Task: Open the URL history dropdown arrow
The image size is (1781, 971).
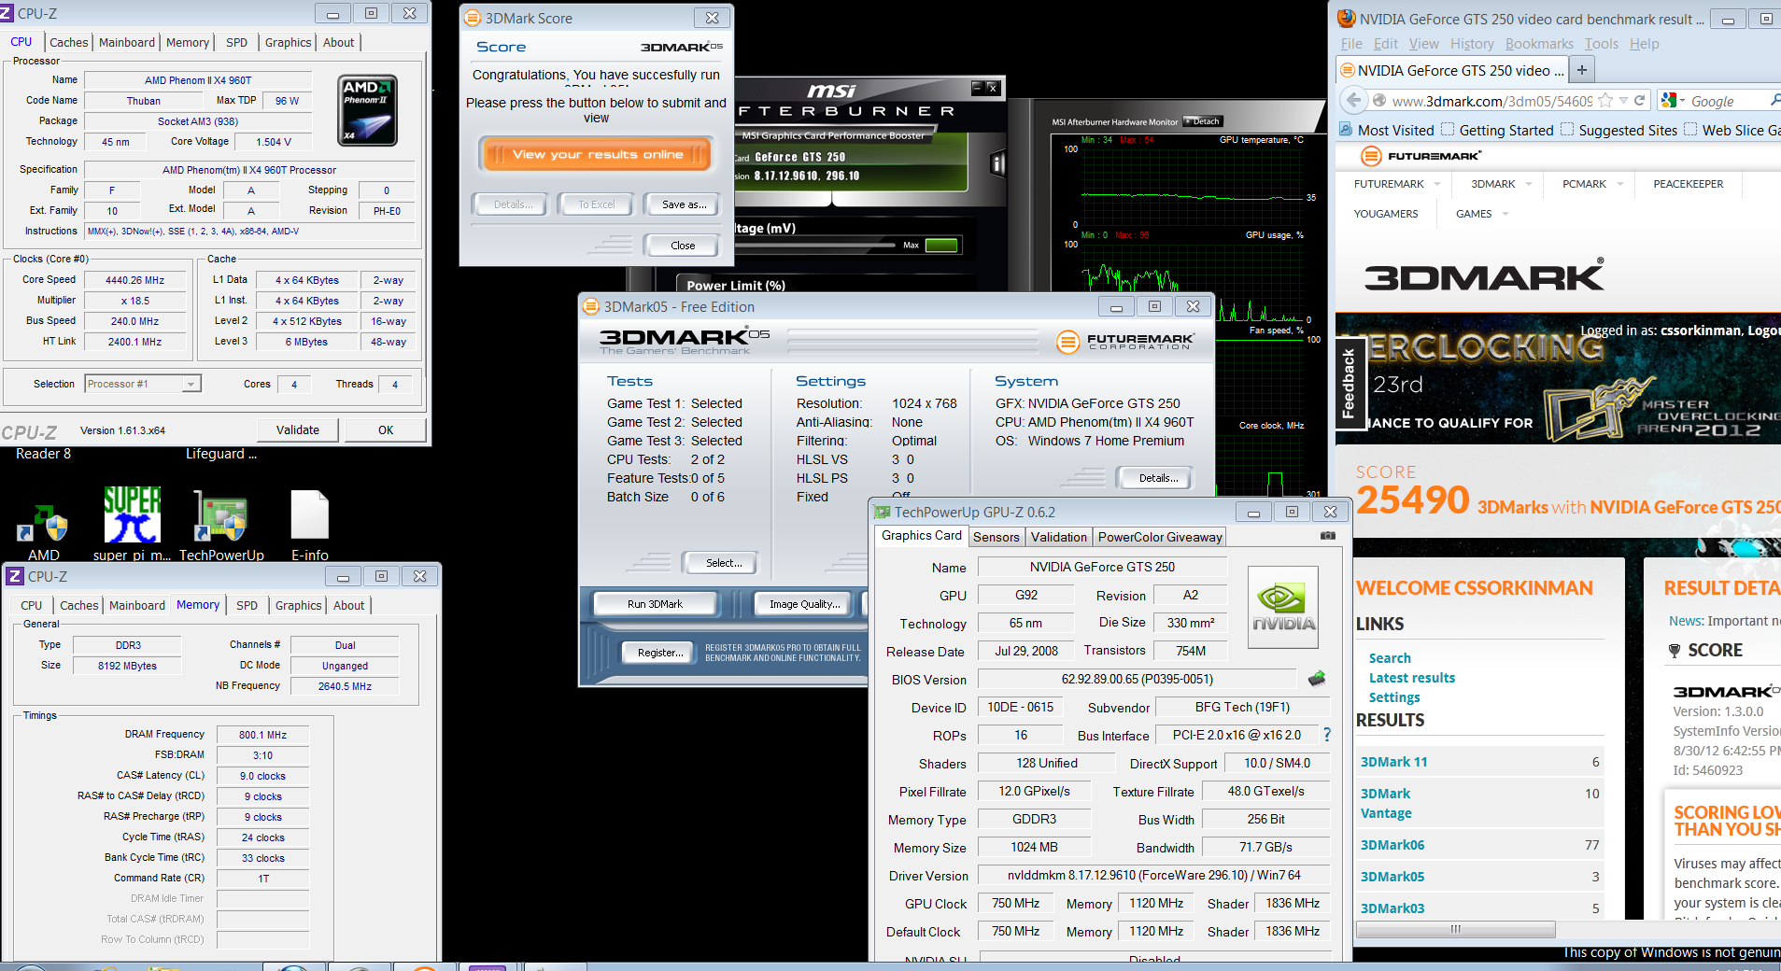Action: pos(1624,100)
